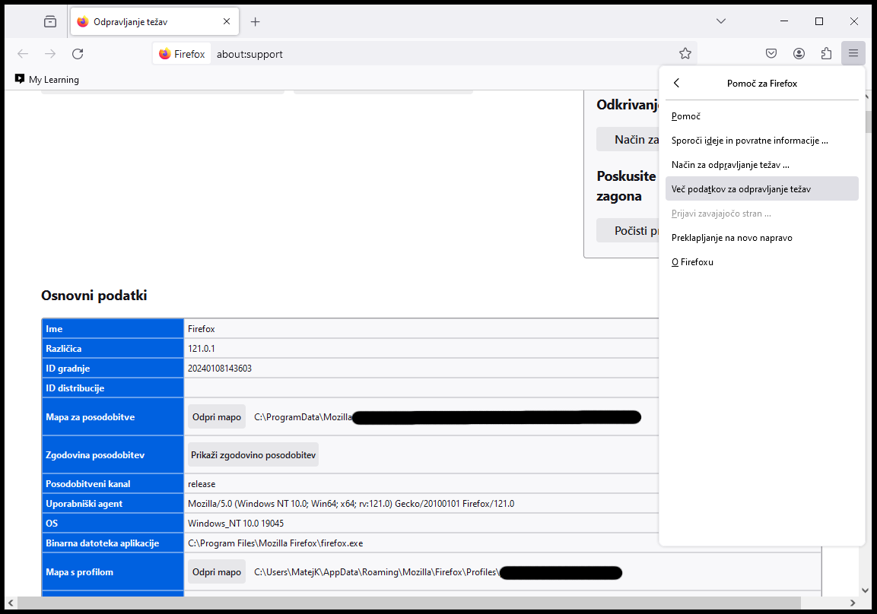Open the My Learning bookmark
The height and width of the screenshot is (614, 877).
[x=47, y=79]
